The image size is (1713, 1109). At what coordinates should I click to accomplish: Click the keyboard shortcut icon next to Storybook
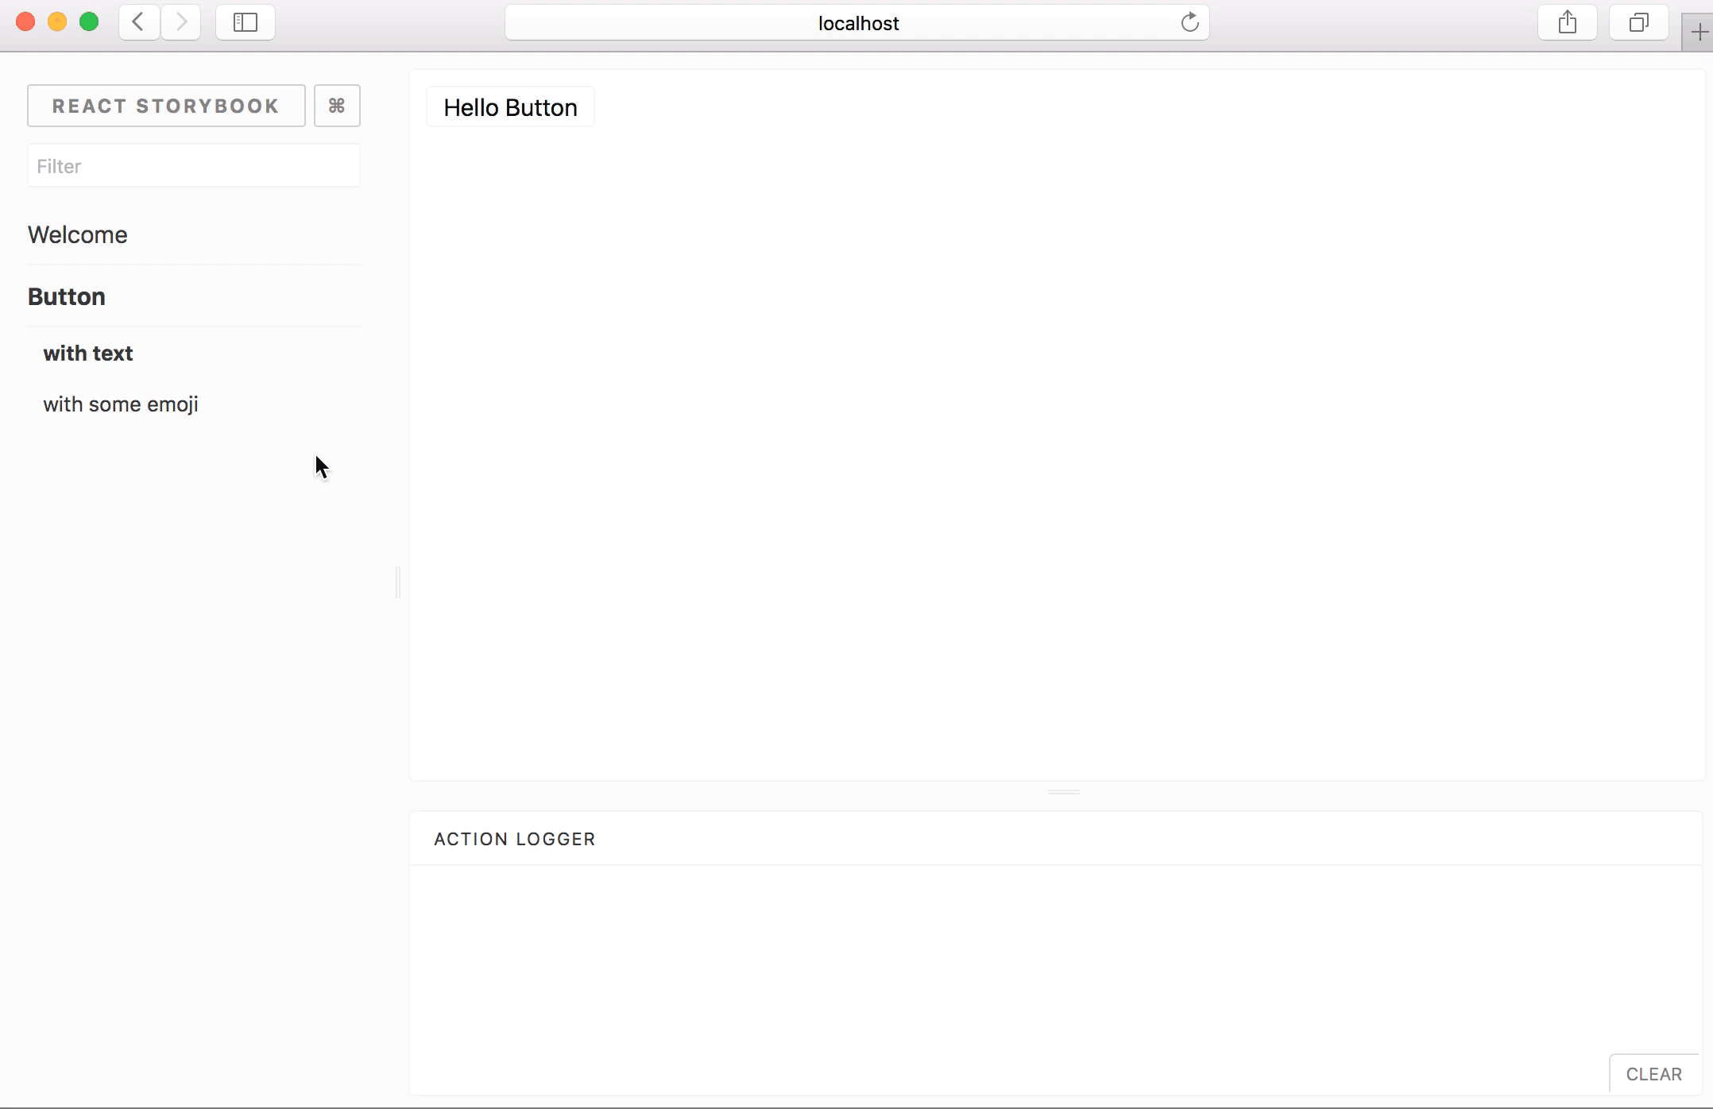336,105
